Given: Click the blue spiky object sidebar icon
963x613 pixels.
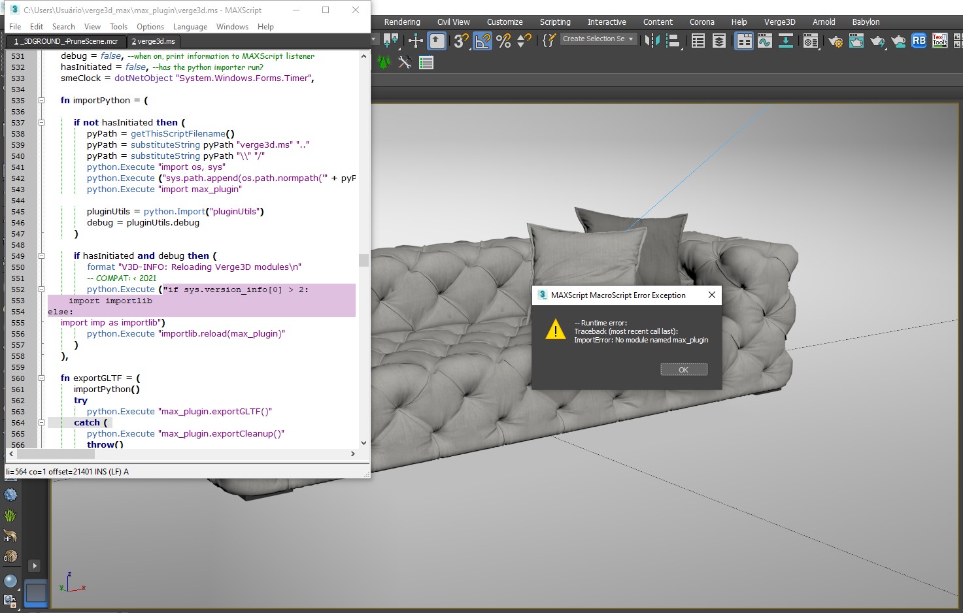Looking at the screenshot, I should 10,495.
